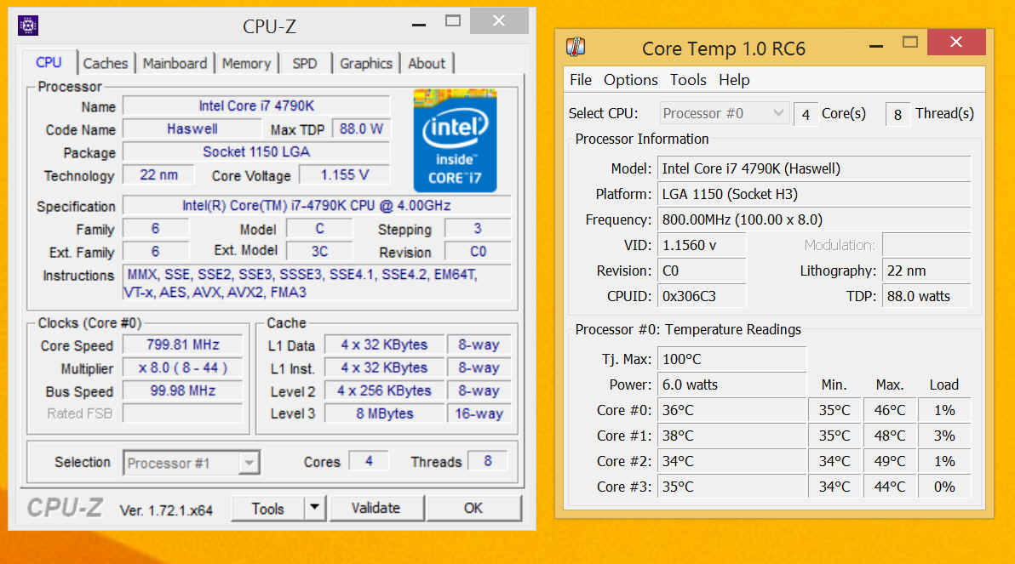Click the Cores value '4' in CPU-Z
This screenshot has width=1015, height=564.
coord(369,461)
